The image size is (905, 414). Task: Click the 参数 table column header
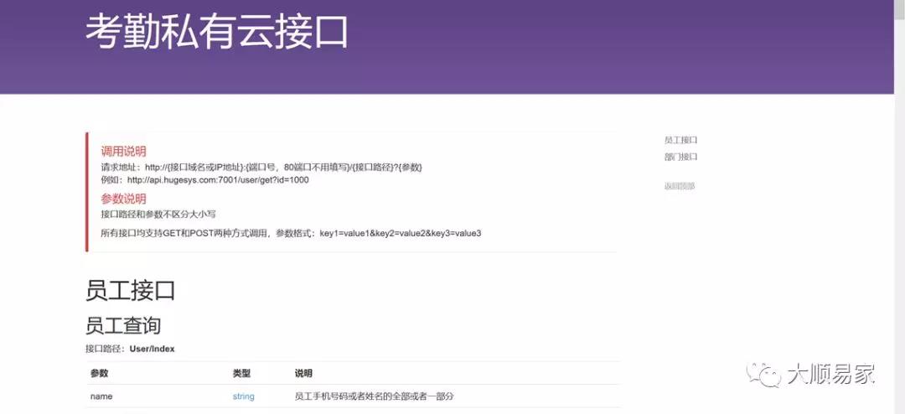[x=100, y=374]
